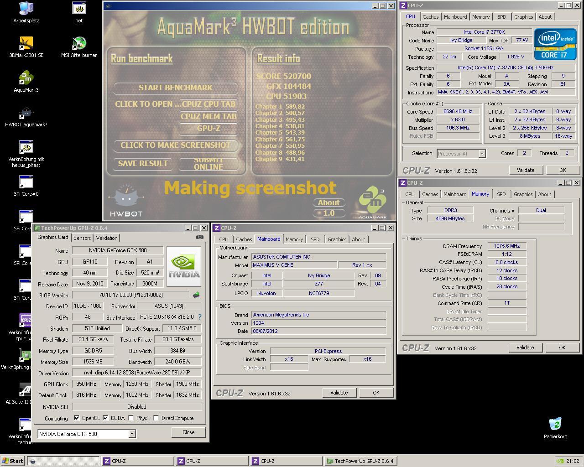Image resolution: width=584 pixels, height=467 pixels.
Task: Click the SCORE 520700 result text
Action: pyautogui.click(x=283, y=76)
